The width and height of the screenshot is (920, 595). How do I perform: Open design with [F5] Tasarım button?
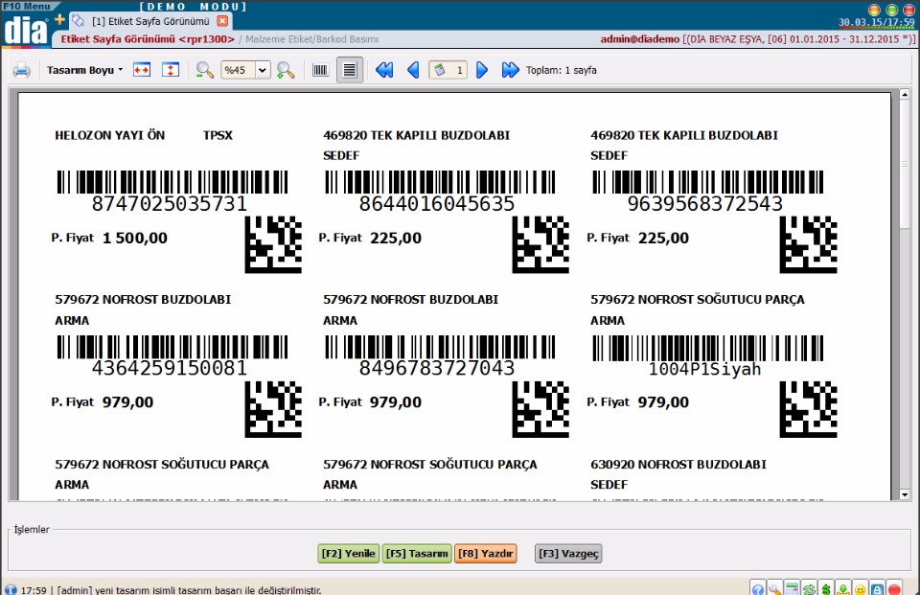click(417, 554)
